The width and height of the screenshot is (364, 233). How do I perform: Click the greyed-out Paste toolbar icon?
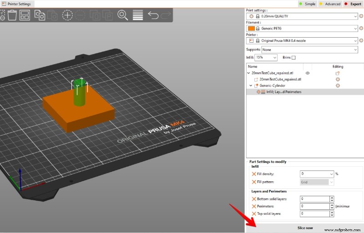(52, 15)
